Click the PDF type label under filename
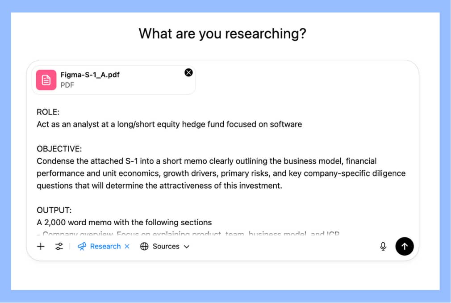The image size is (451, 303). pos(67,85)
